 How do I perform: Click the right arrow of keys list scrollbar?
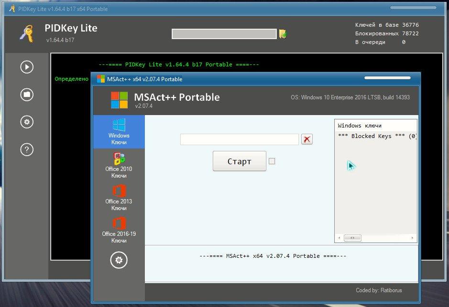[x=413, y=238]
